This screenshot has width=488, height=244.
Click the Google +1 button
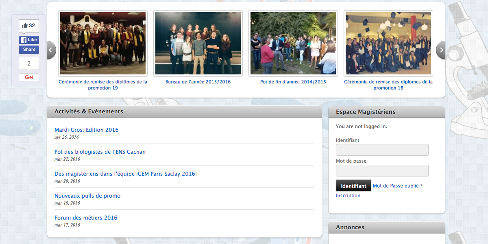(29, 77)
